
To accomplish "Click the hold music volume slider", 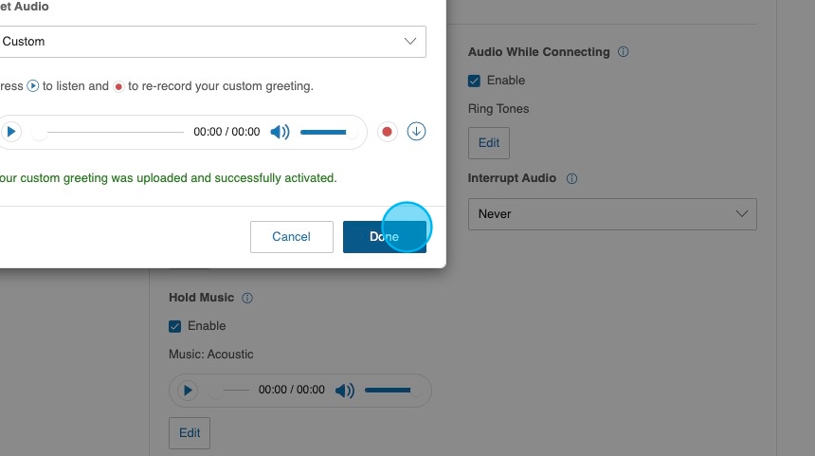I will [389, 390].
